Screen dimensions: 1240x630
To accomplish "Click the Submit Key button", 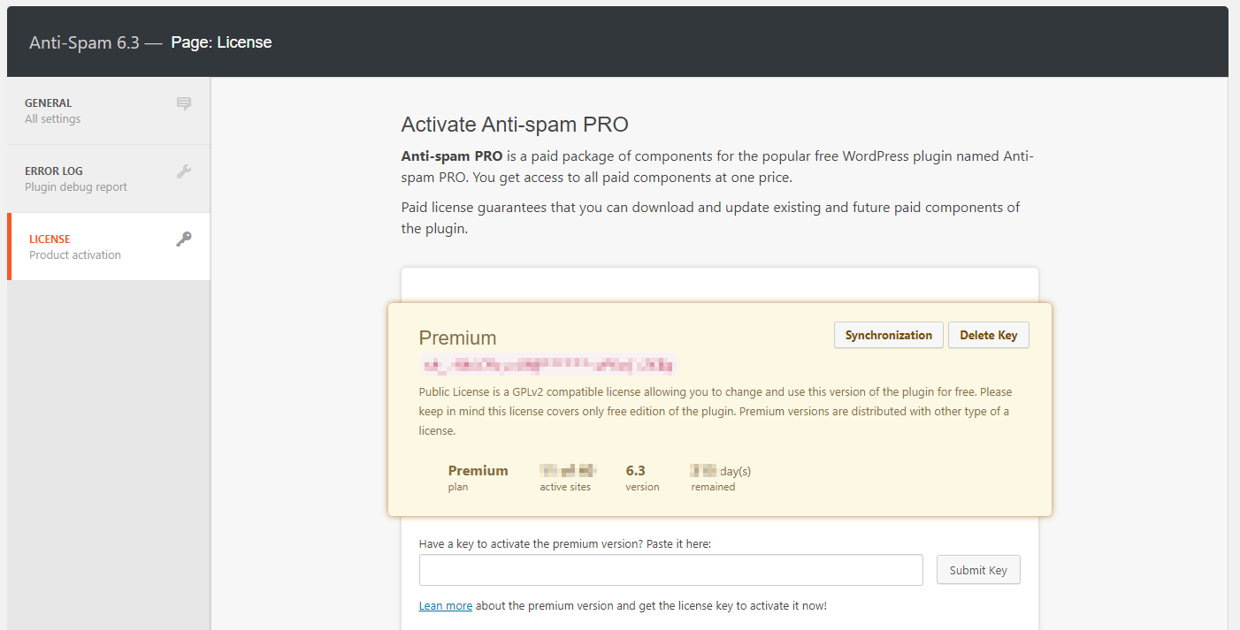I will (978, 570).
